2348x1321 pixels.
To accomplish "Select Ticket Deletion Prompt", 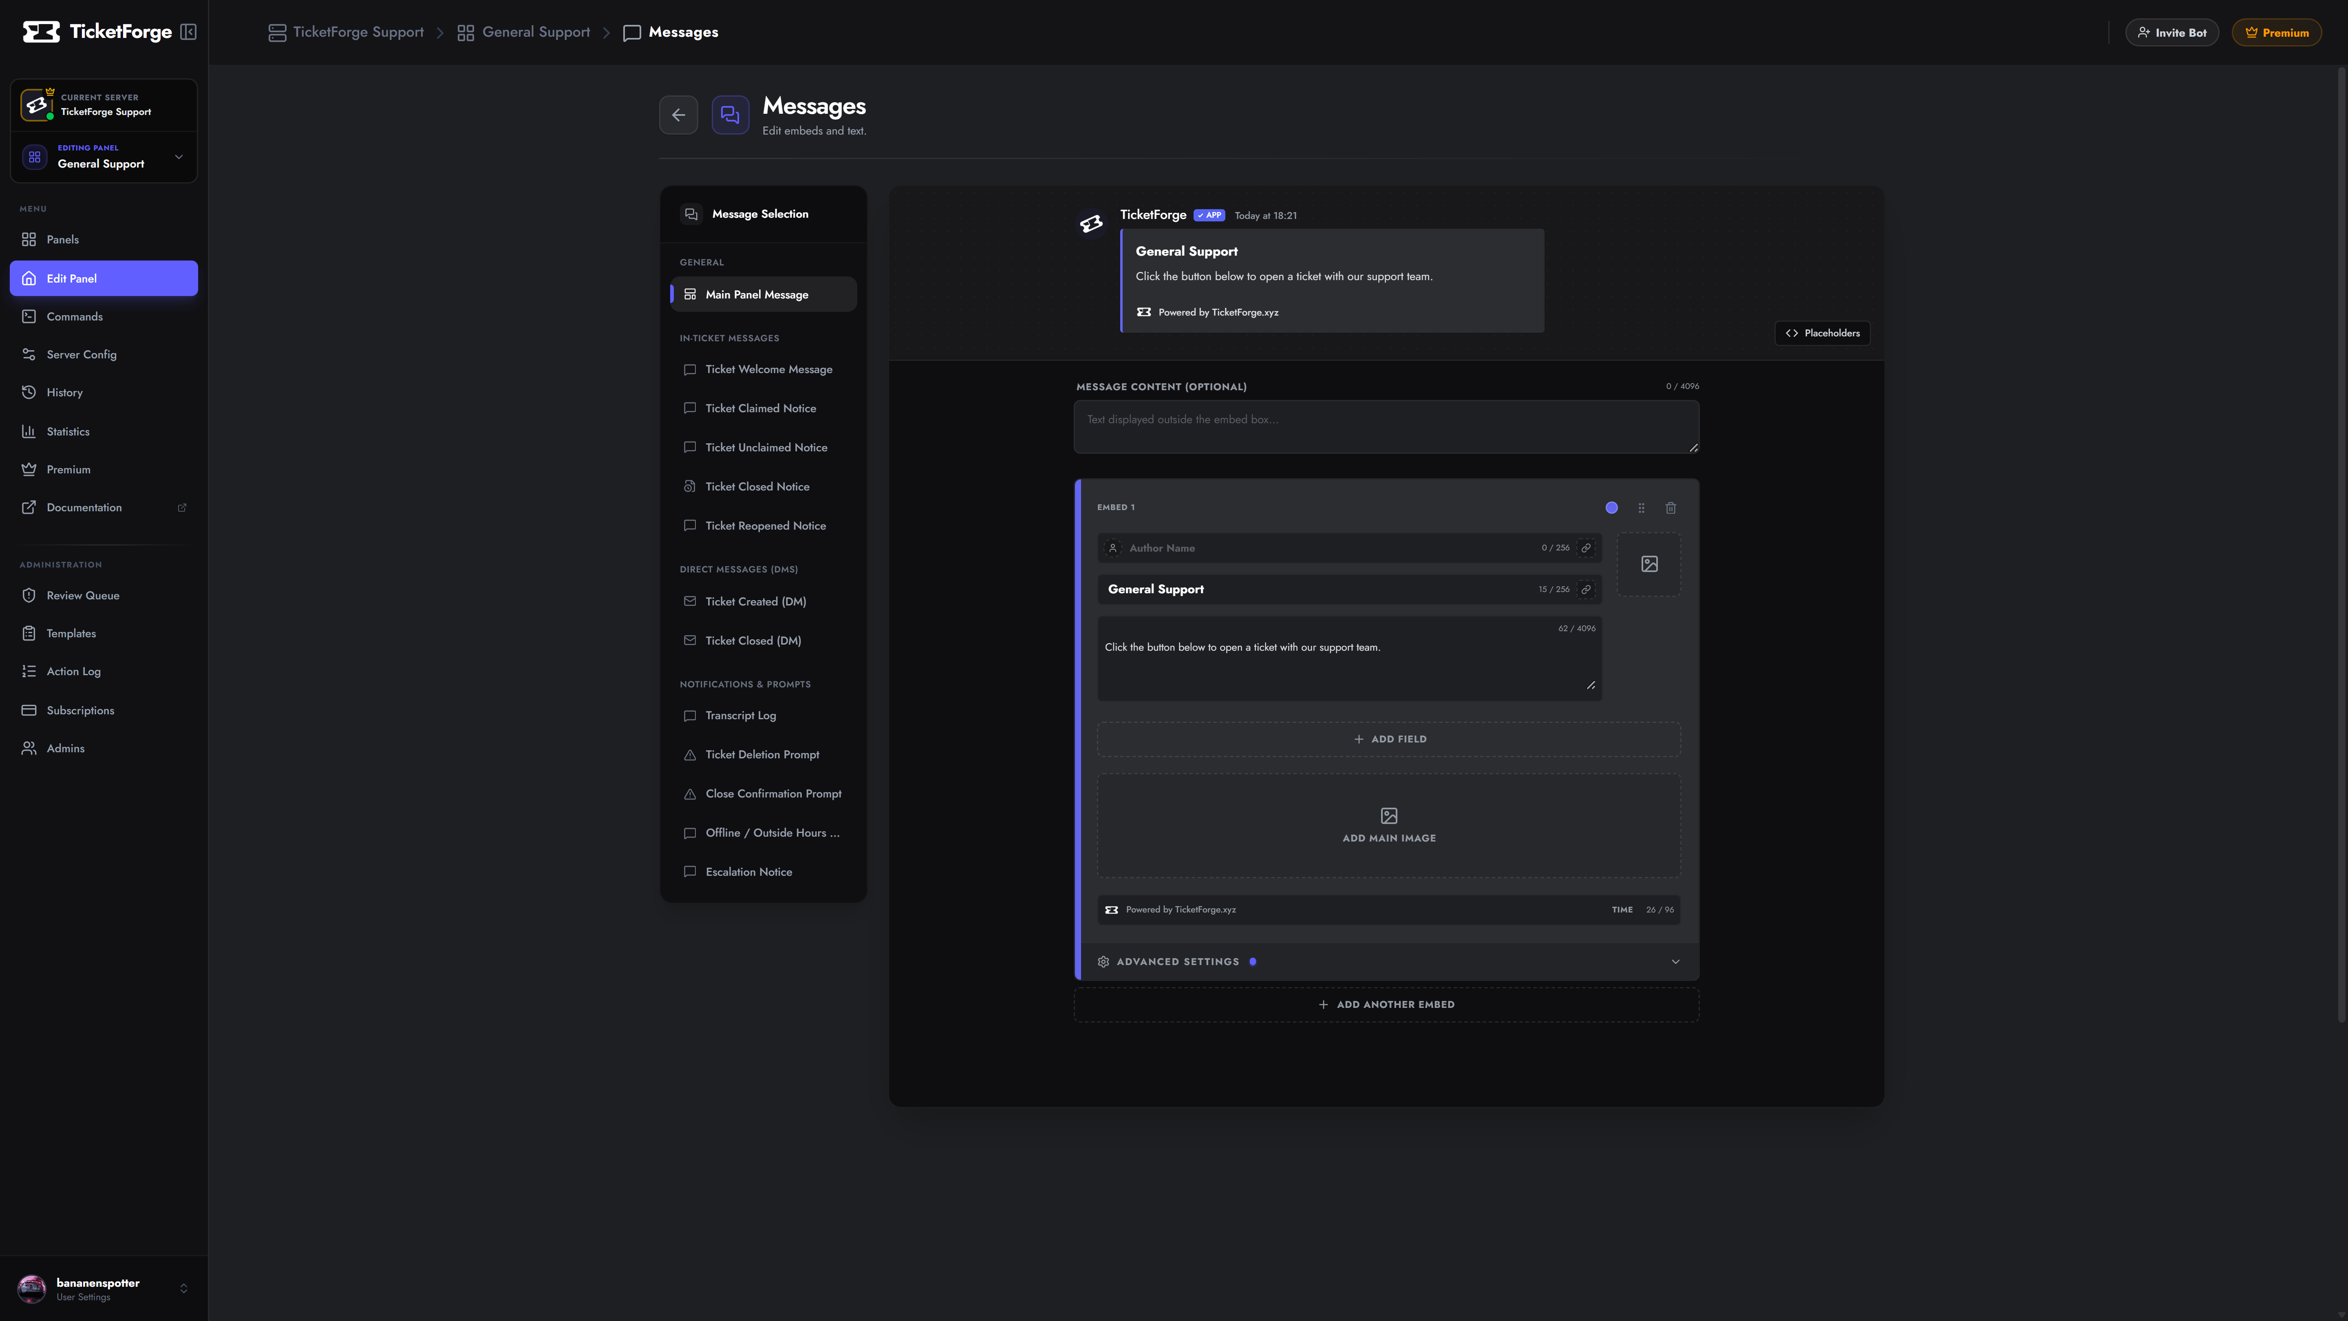I will click(x=764, y=755).
